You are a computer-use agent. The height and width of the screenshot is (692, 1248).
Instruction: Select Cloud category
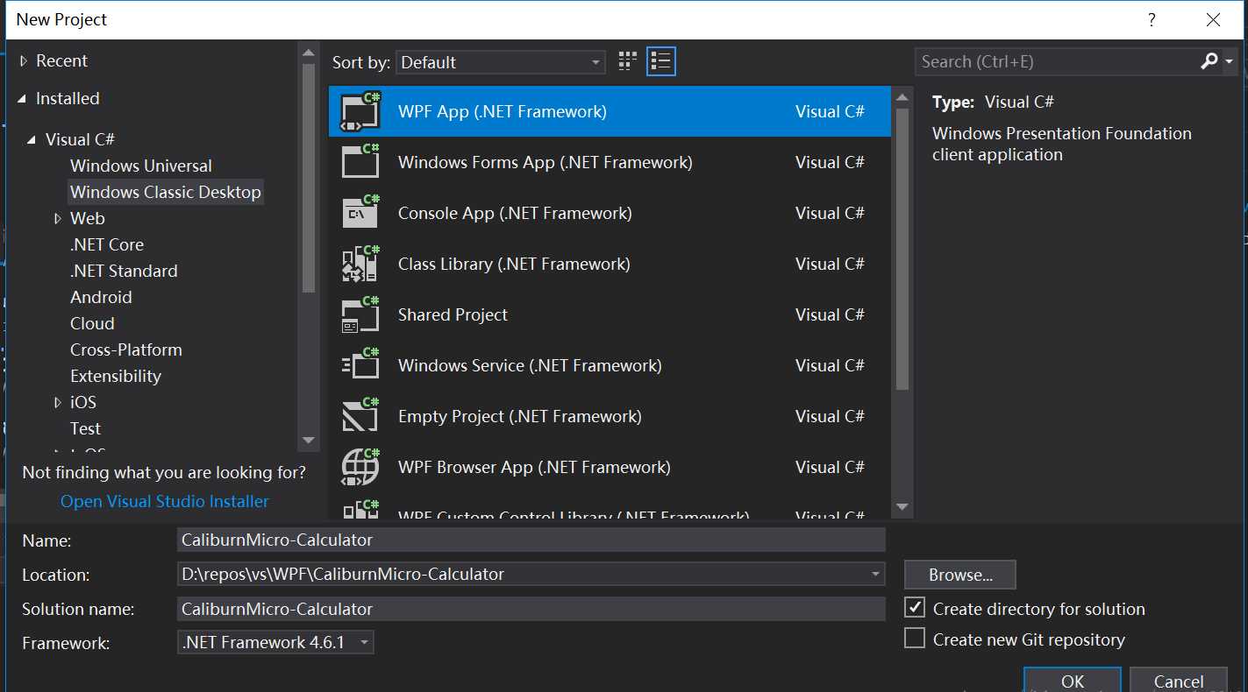[x=92, y=323]
